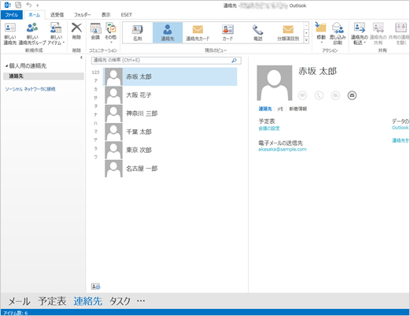Switch to メール in navigation bar

pos(19,301)
